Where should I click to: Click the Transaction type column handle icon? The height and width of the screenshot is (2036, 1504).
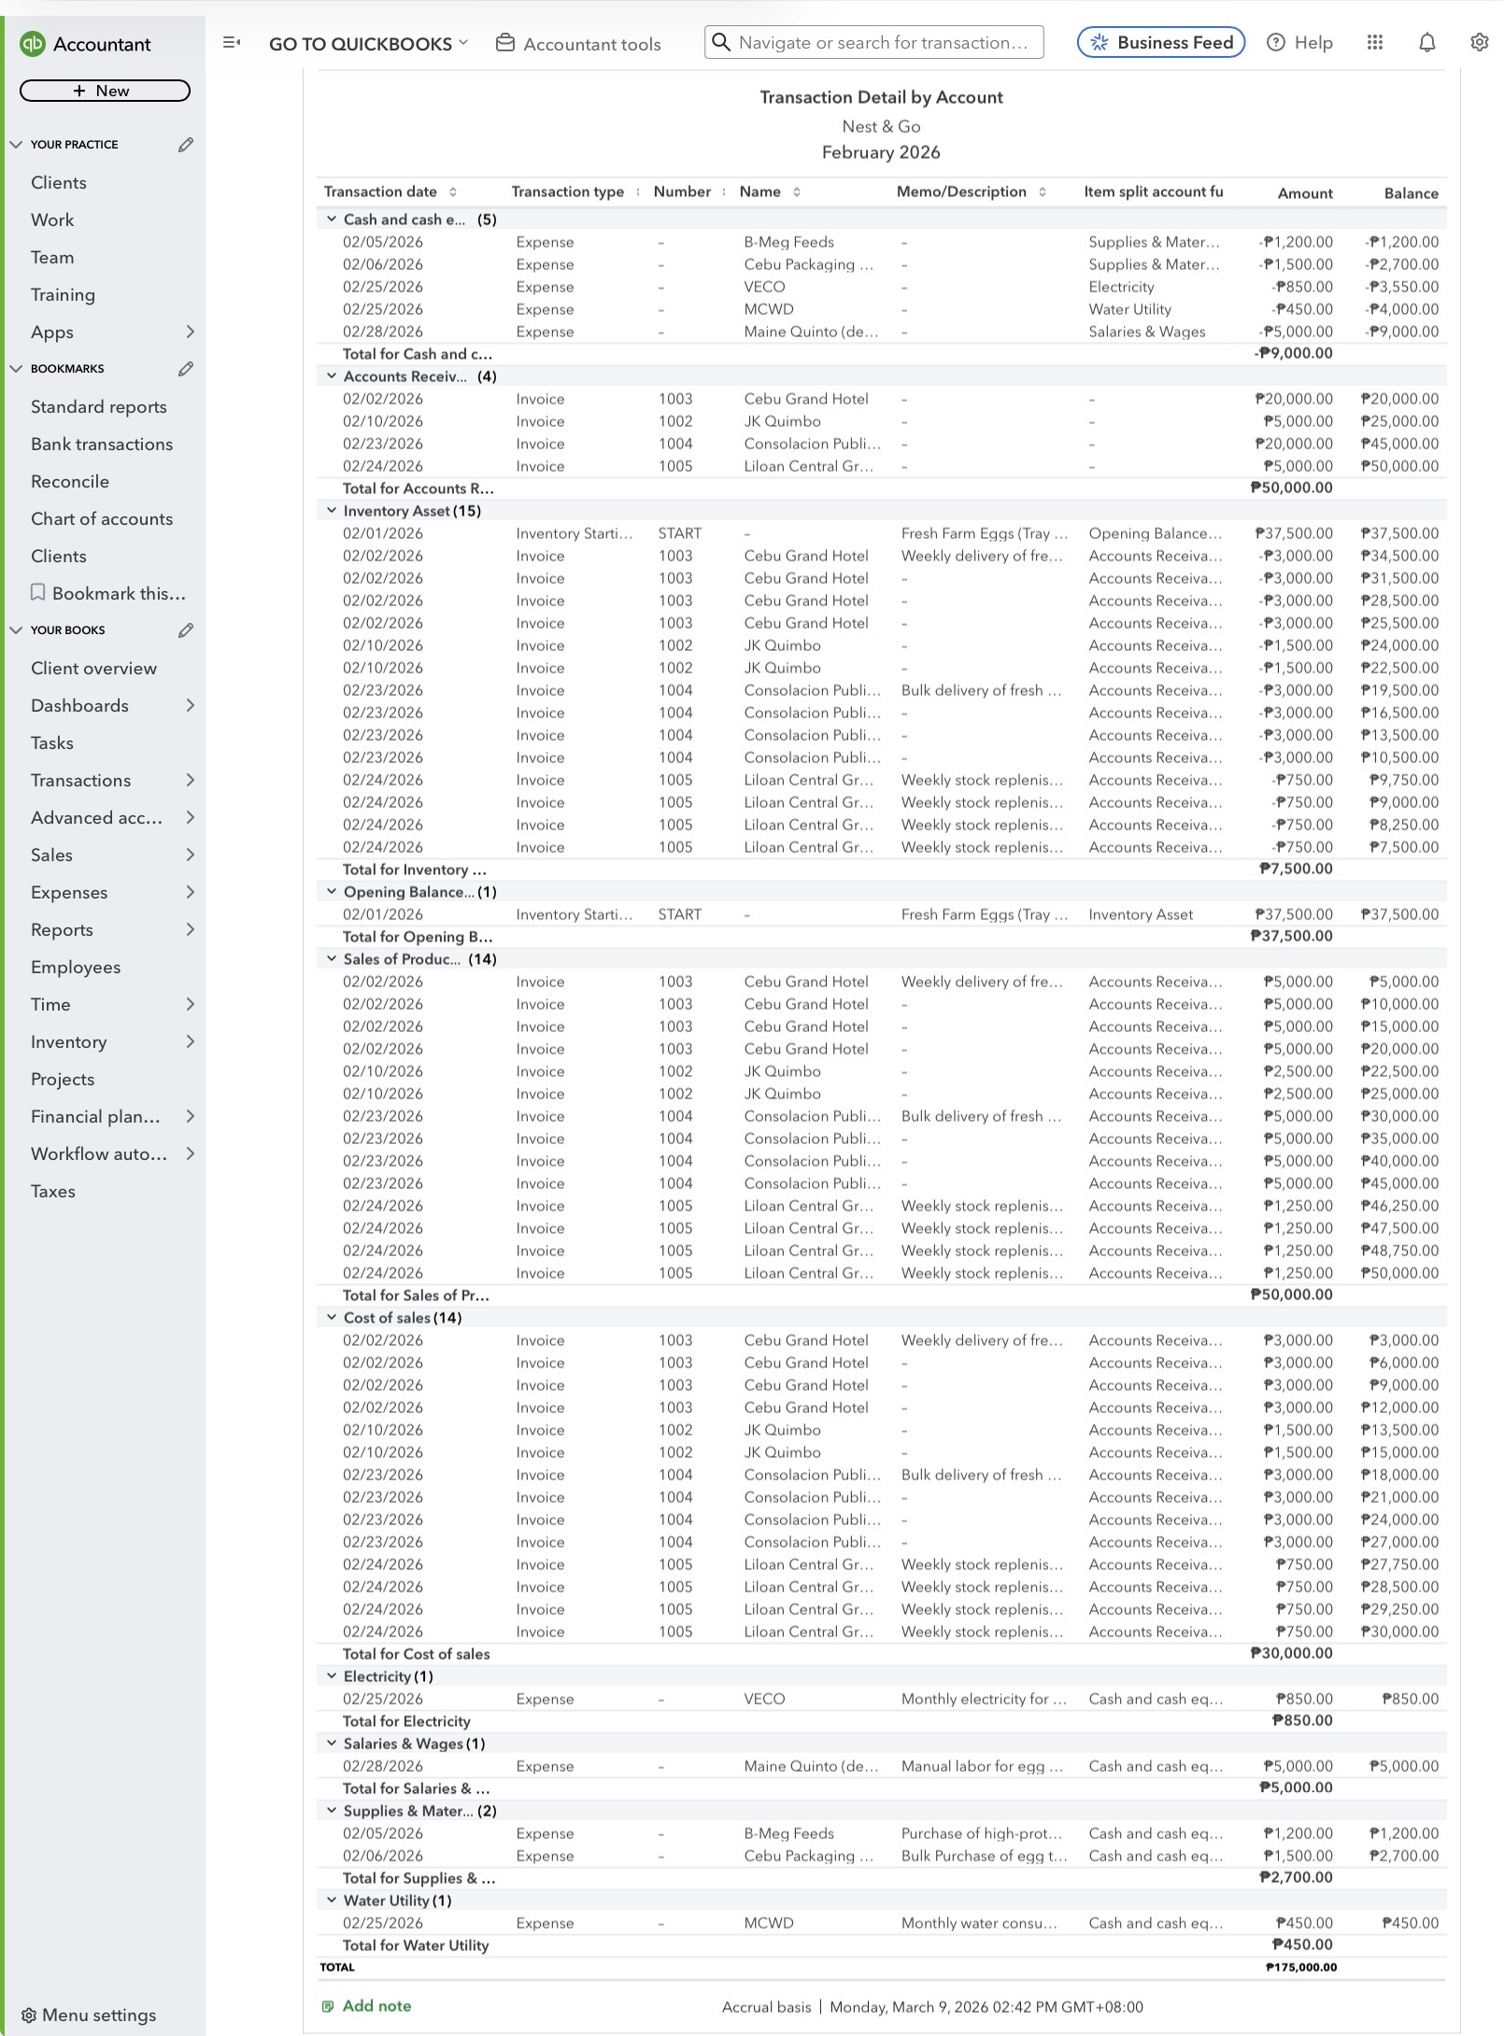point(638,191)
